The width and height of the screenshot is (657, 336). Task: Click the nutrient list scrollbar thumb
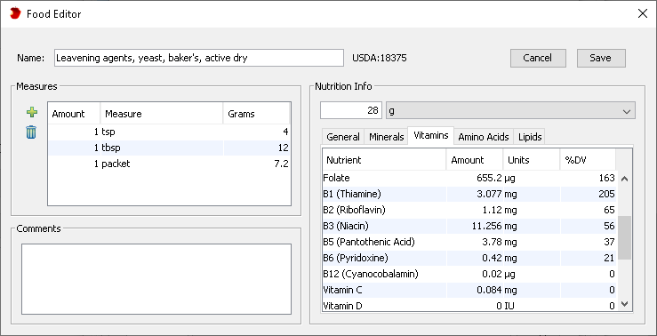(624, 237)
